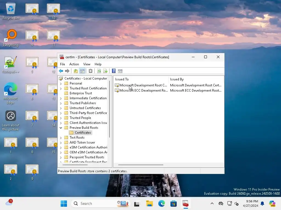Open taskbar clock showing 9:56 PM
Image resolution: width=281 pixels, height=210 pixels.
pos(250,203)
